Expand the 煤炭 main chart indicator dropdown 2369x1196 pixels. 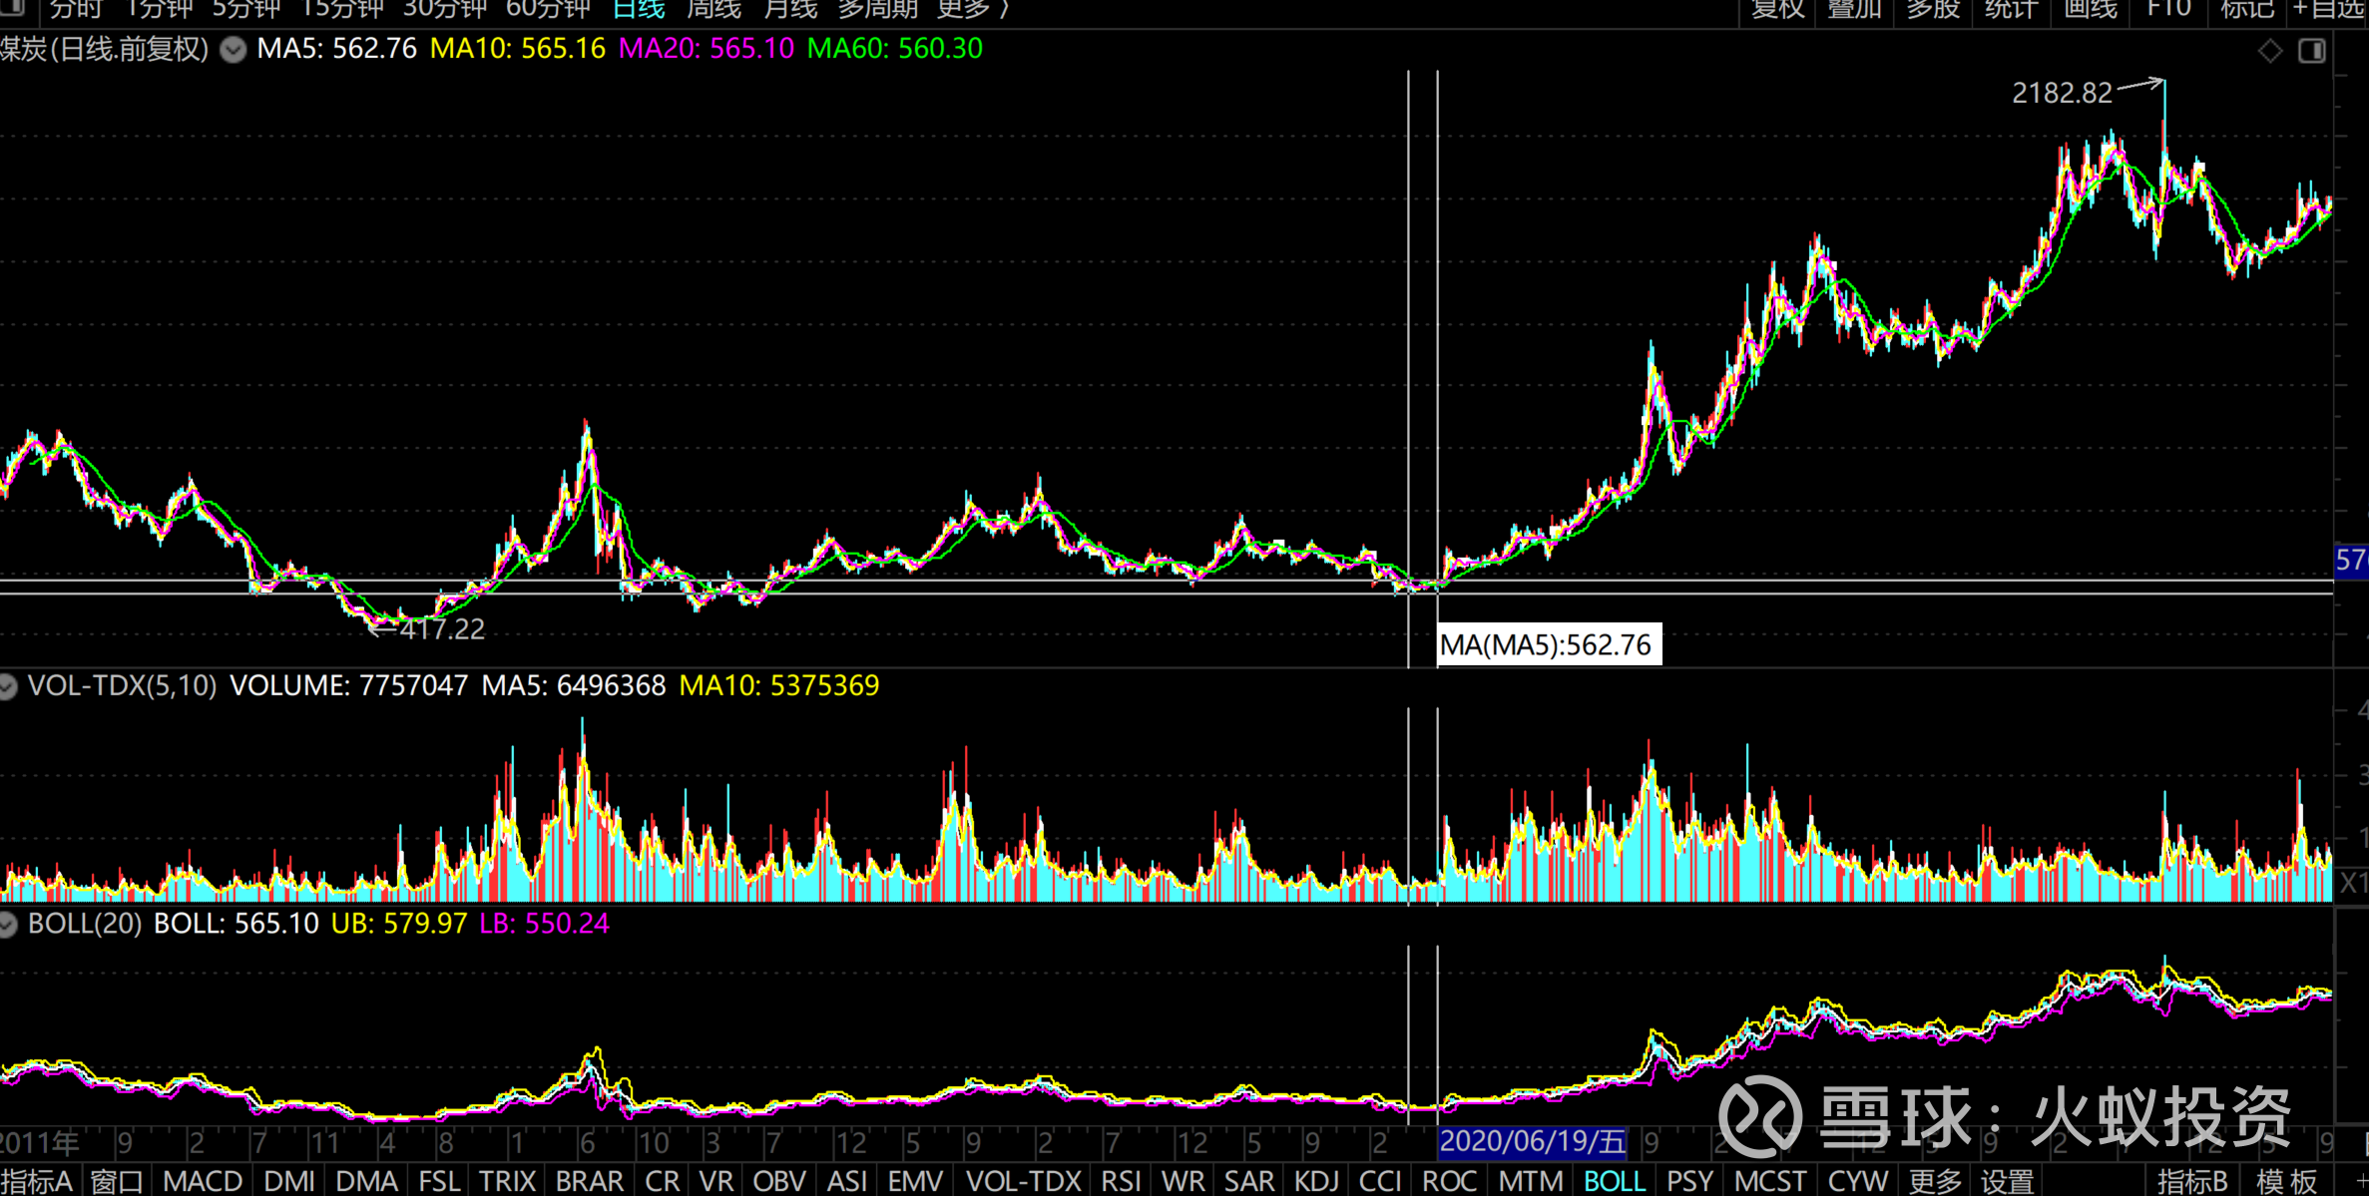click(x=233, y=50)
